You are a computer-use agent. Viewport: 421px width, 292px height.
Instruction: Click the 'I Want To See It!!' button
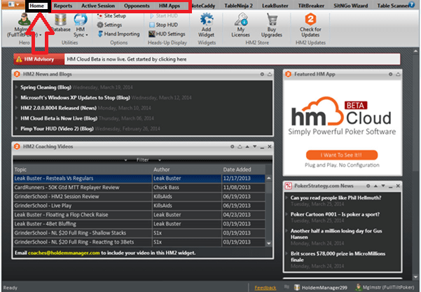342,155
